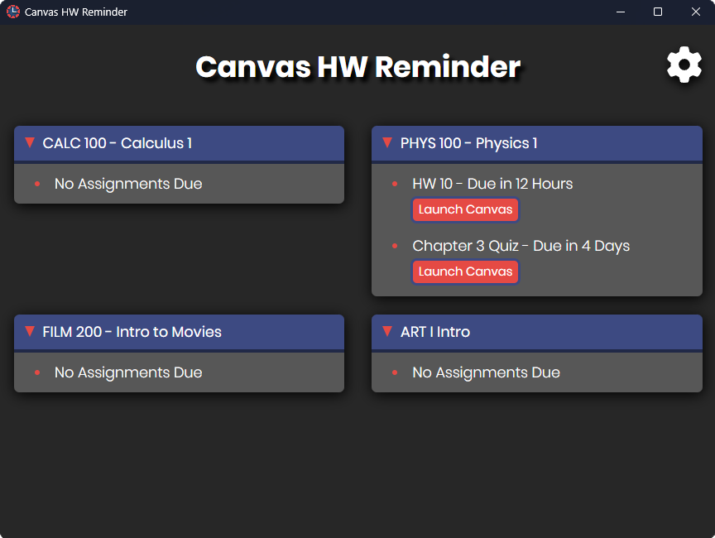Select the HW 10 assignment entry
715x538 pixels.
point(492,184)
